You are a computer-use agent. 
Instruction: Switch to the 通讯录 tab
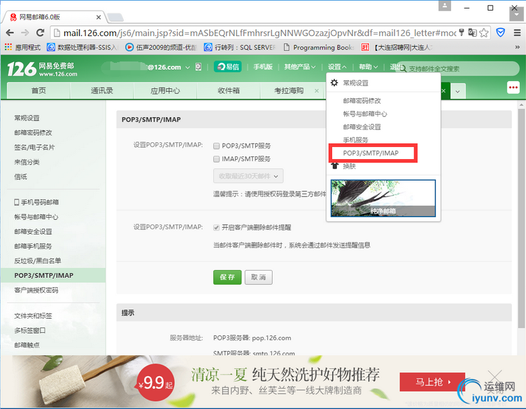[102, 91]
